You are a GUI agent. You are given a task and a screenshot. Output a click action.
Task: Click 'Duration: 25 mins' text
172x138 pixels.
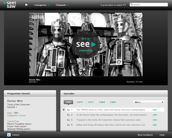point(135,82)
